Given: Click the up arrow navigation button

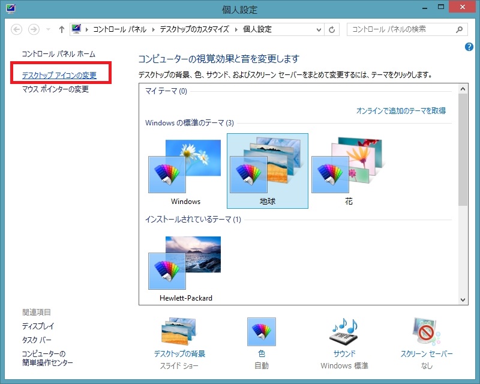Looking at the screenshot, I should (61, 29).
